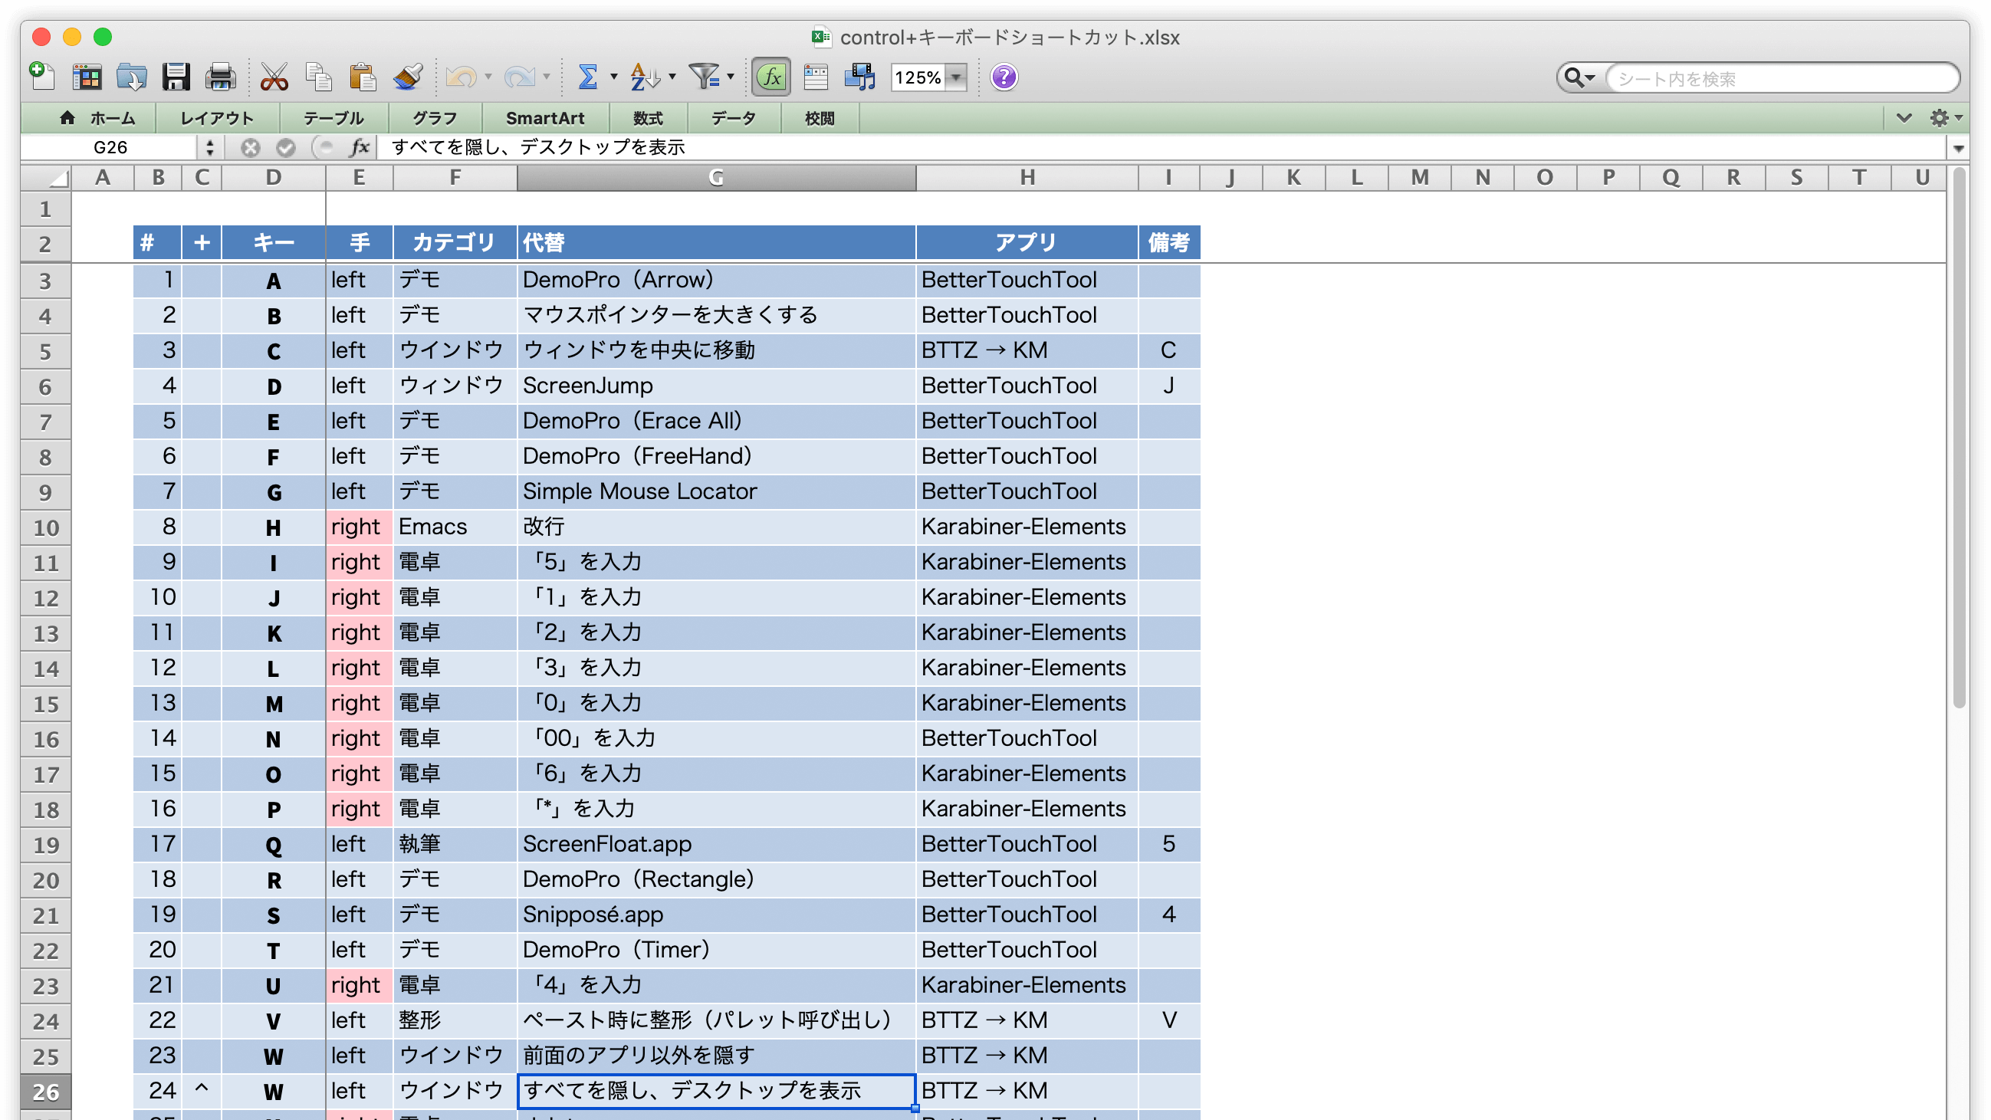
Task: Copy selection using copy icon
Action: (x=318, y=77)
